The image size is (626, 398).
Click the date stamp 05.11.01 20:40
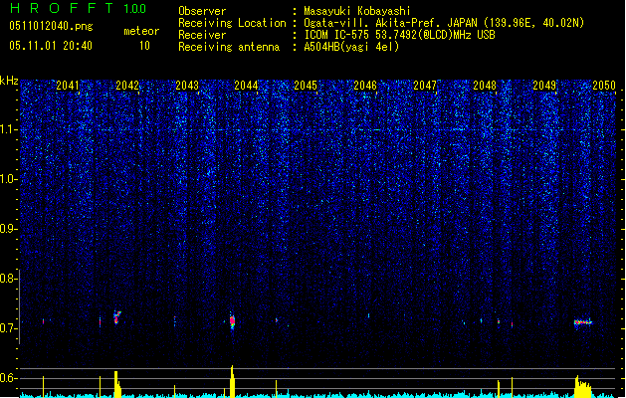(x=51, y=46)
